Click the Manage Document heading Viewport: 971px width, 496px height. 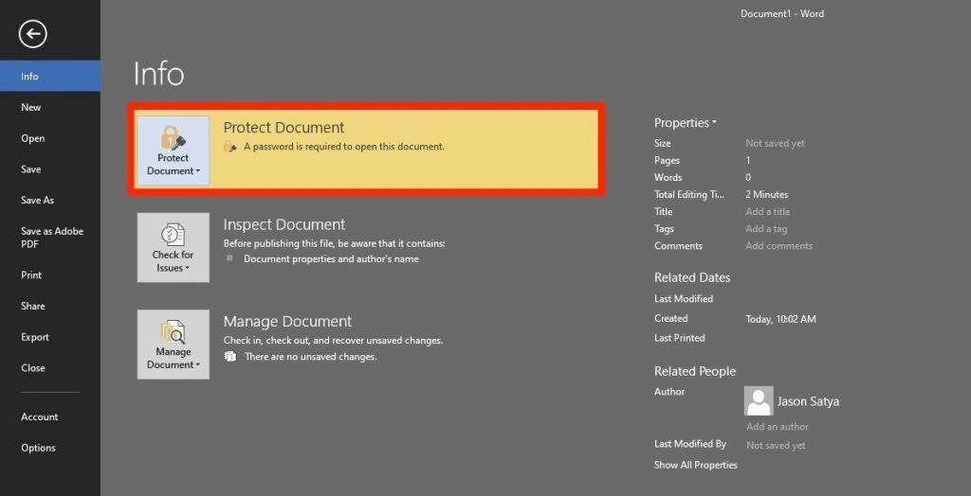tap(287, 322)
